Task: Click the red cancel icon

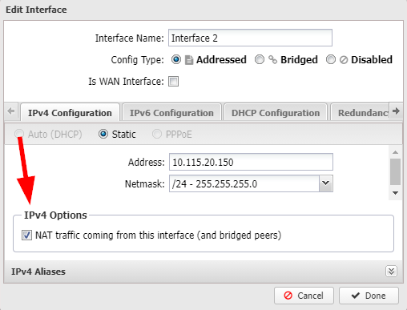Action: 288,296
